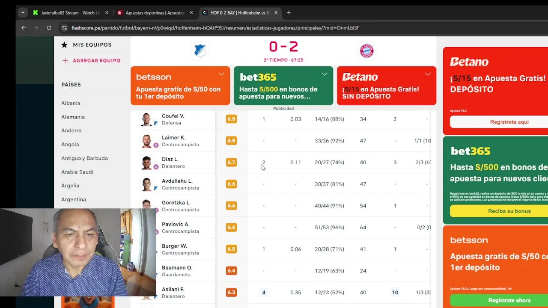The height and width of the screenshot is (308, 548).
Task: Expand the bet365 banner chevron
Action: click(325, 74)
